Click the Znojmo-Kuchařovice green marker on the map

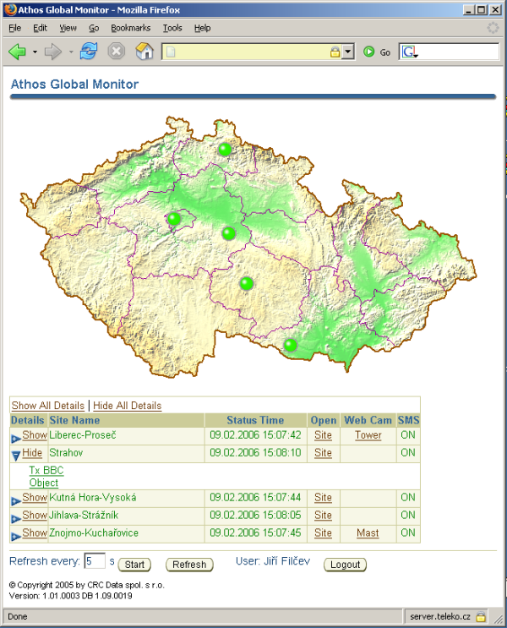pyautogui.click(x=290, y=344)
